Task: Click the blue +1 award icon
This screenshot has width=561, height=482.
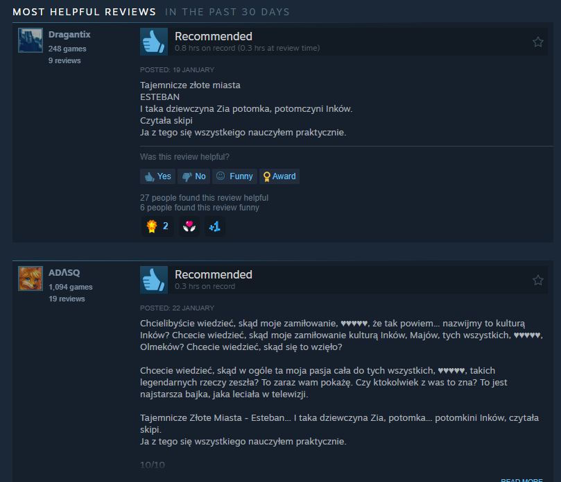Action: (215, 226)
